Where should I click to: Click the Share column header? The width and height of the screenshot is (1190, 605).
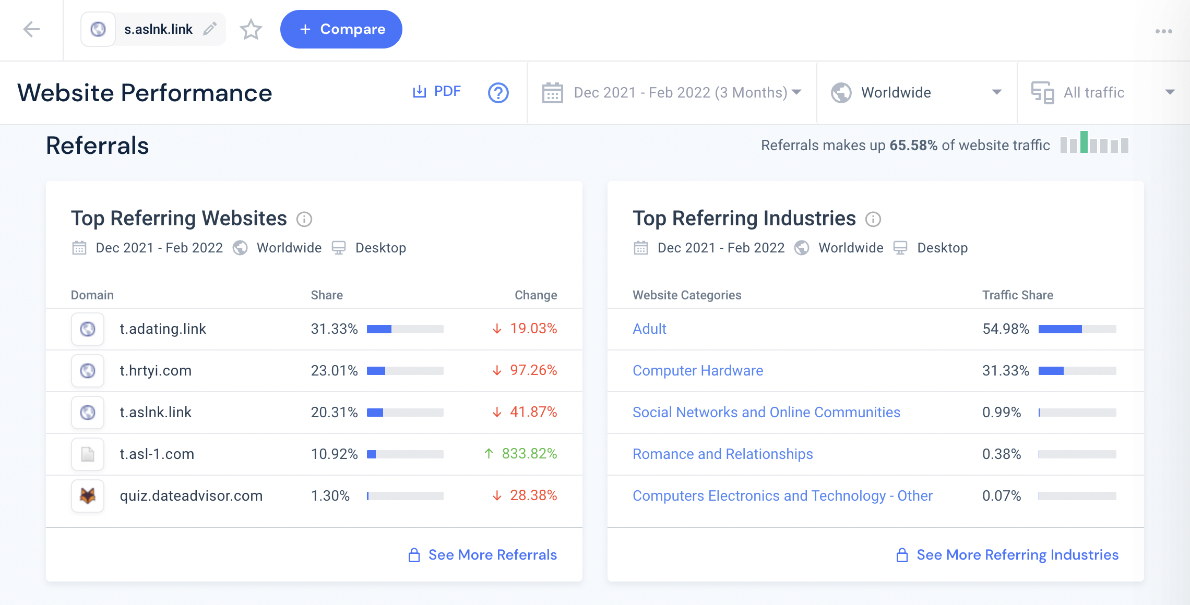(327, 295)
